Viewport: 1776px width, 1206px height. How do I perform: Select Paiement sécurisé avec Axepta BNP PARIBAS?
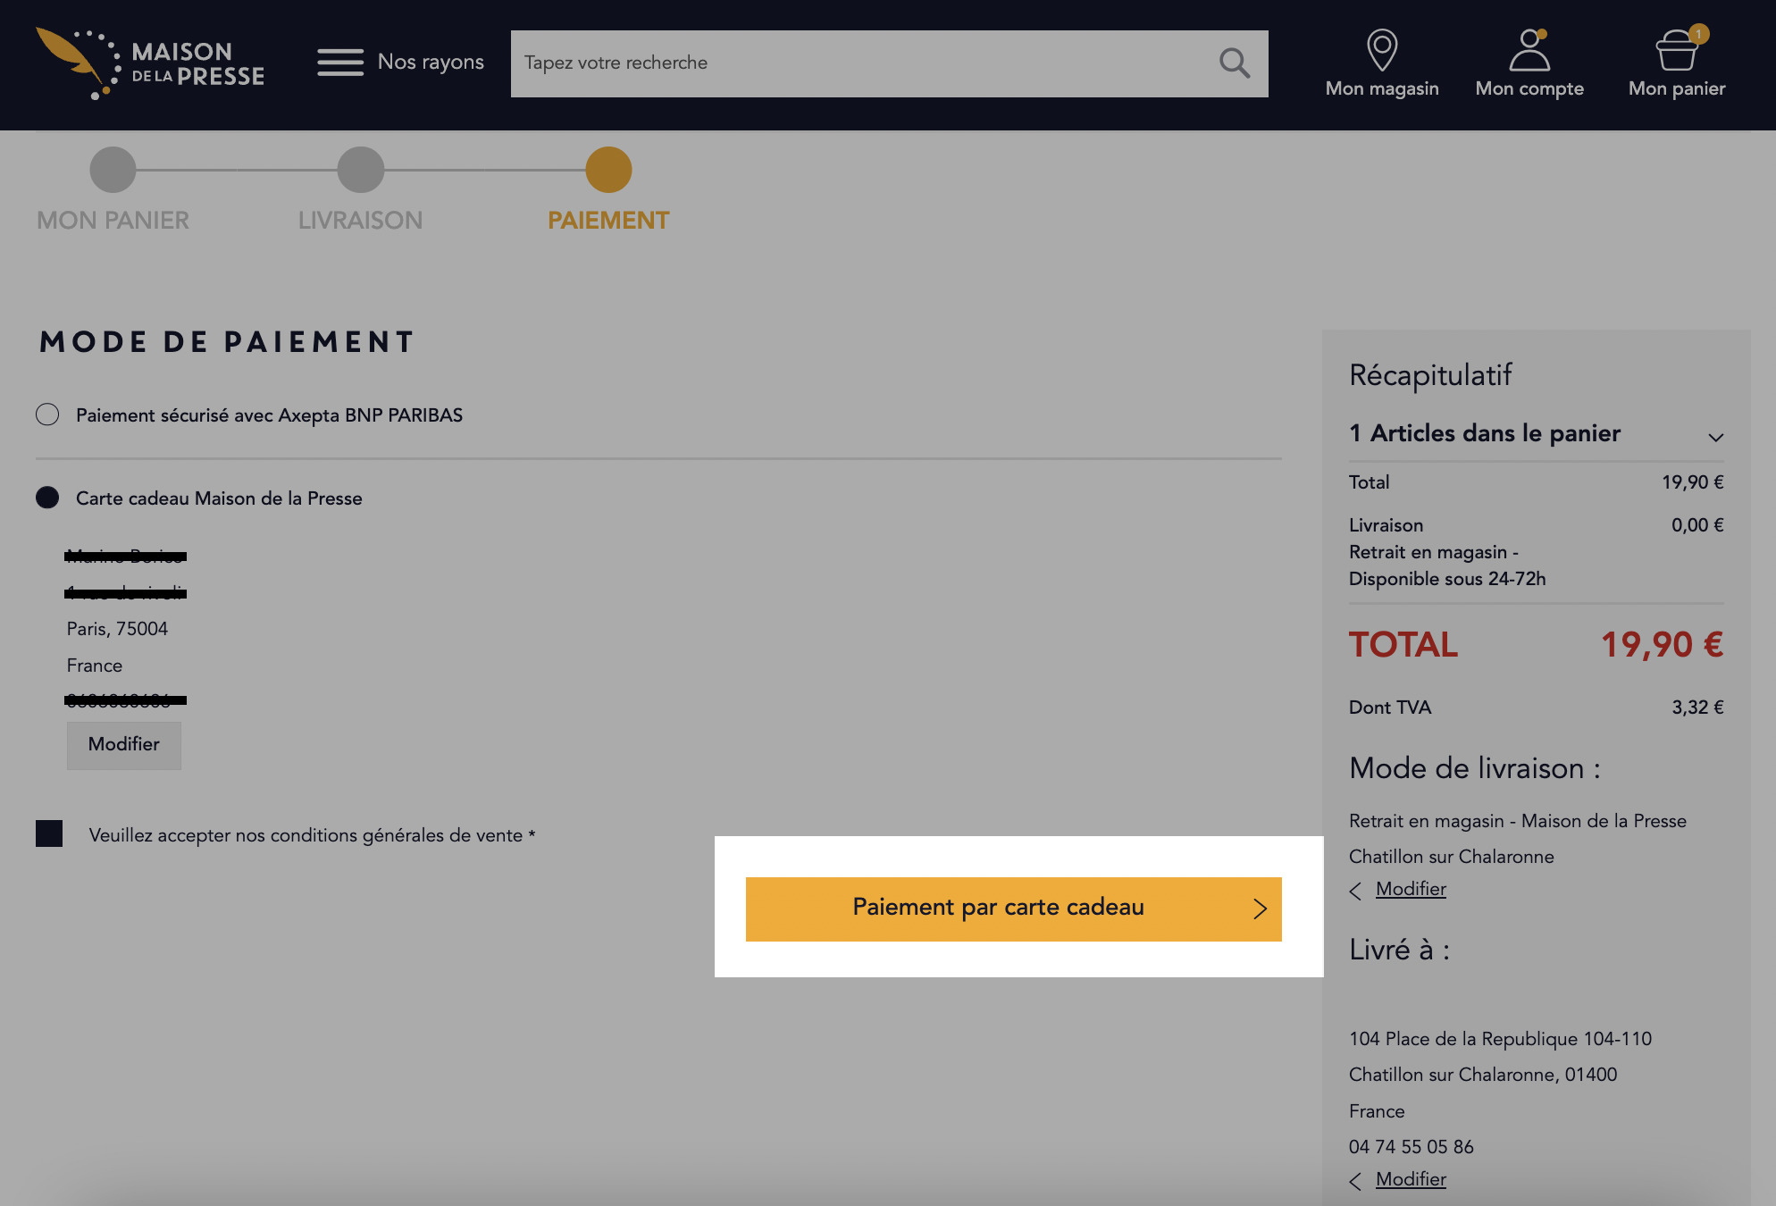(47, 415)
